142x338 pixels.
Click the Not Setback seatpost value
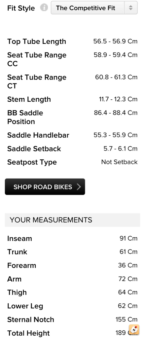pyautogui.click(x=119, y=162)
